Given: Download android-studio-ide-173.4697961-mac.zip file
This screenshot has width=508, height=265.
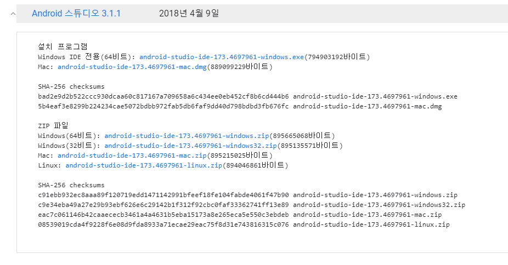Looking at the screenshot, I should click(132, 155).
